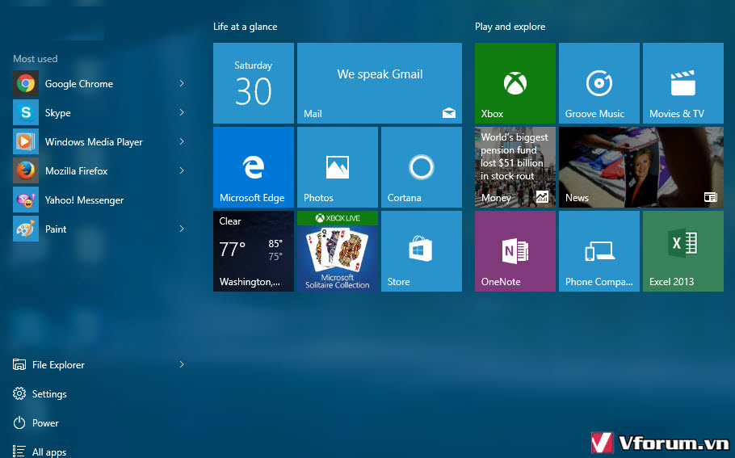Expand Mozilla Firefox jump list chevron
Viewport: 735px width, 458px height.
click(182, 170)
